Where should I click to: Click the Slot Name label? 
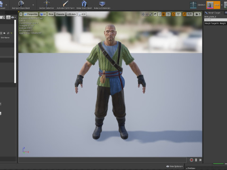[x=5, y=38]
